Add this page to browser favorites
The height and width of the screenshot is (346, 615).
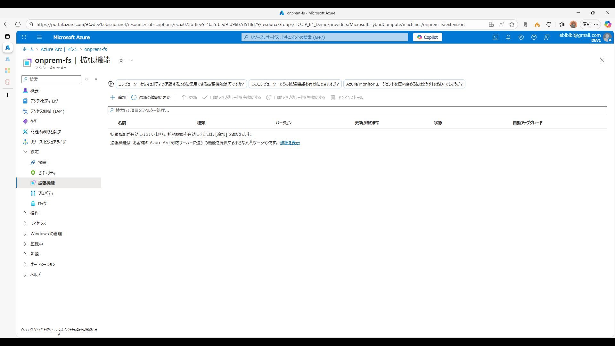coord(512,24)
